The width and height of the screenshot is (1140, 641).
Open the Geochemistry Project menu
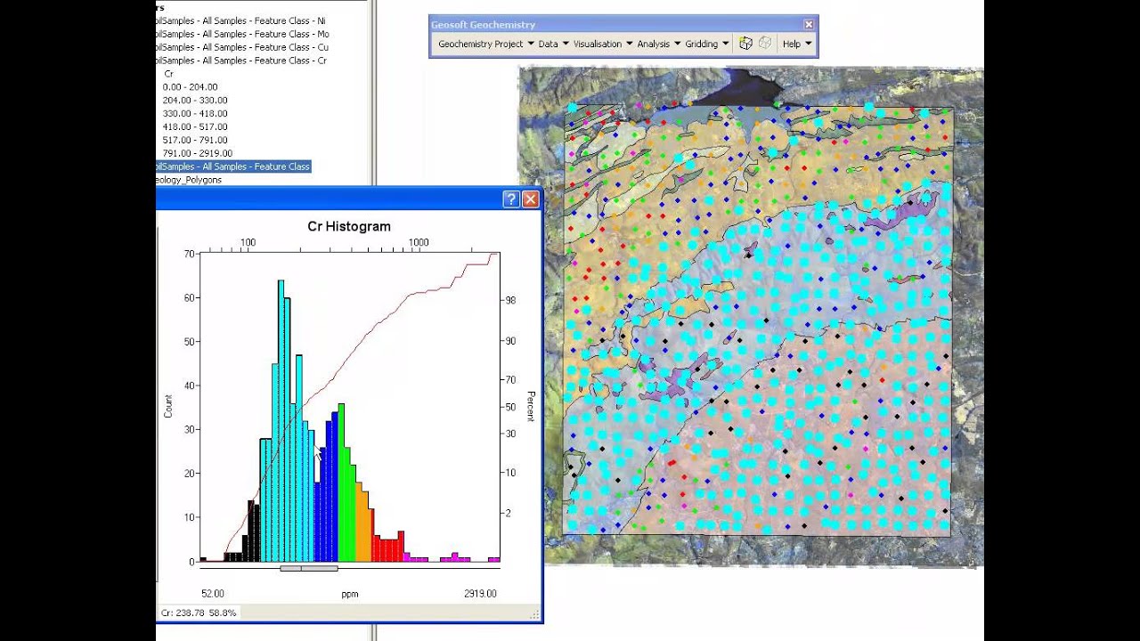pyautogui.click(x=486, y=44)
